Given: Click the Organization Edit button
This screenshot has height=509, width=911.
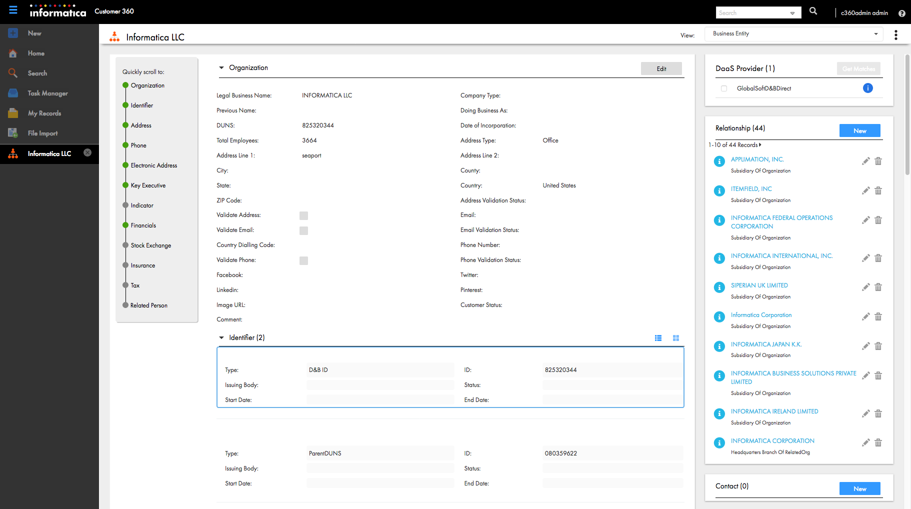Looking at the screenshot, I should click(x=661, y=68).
